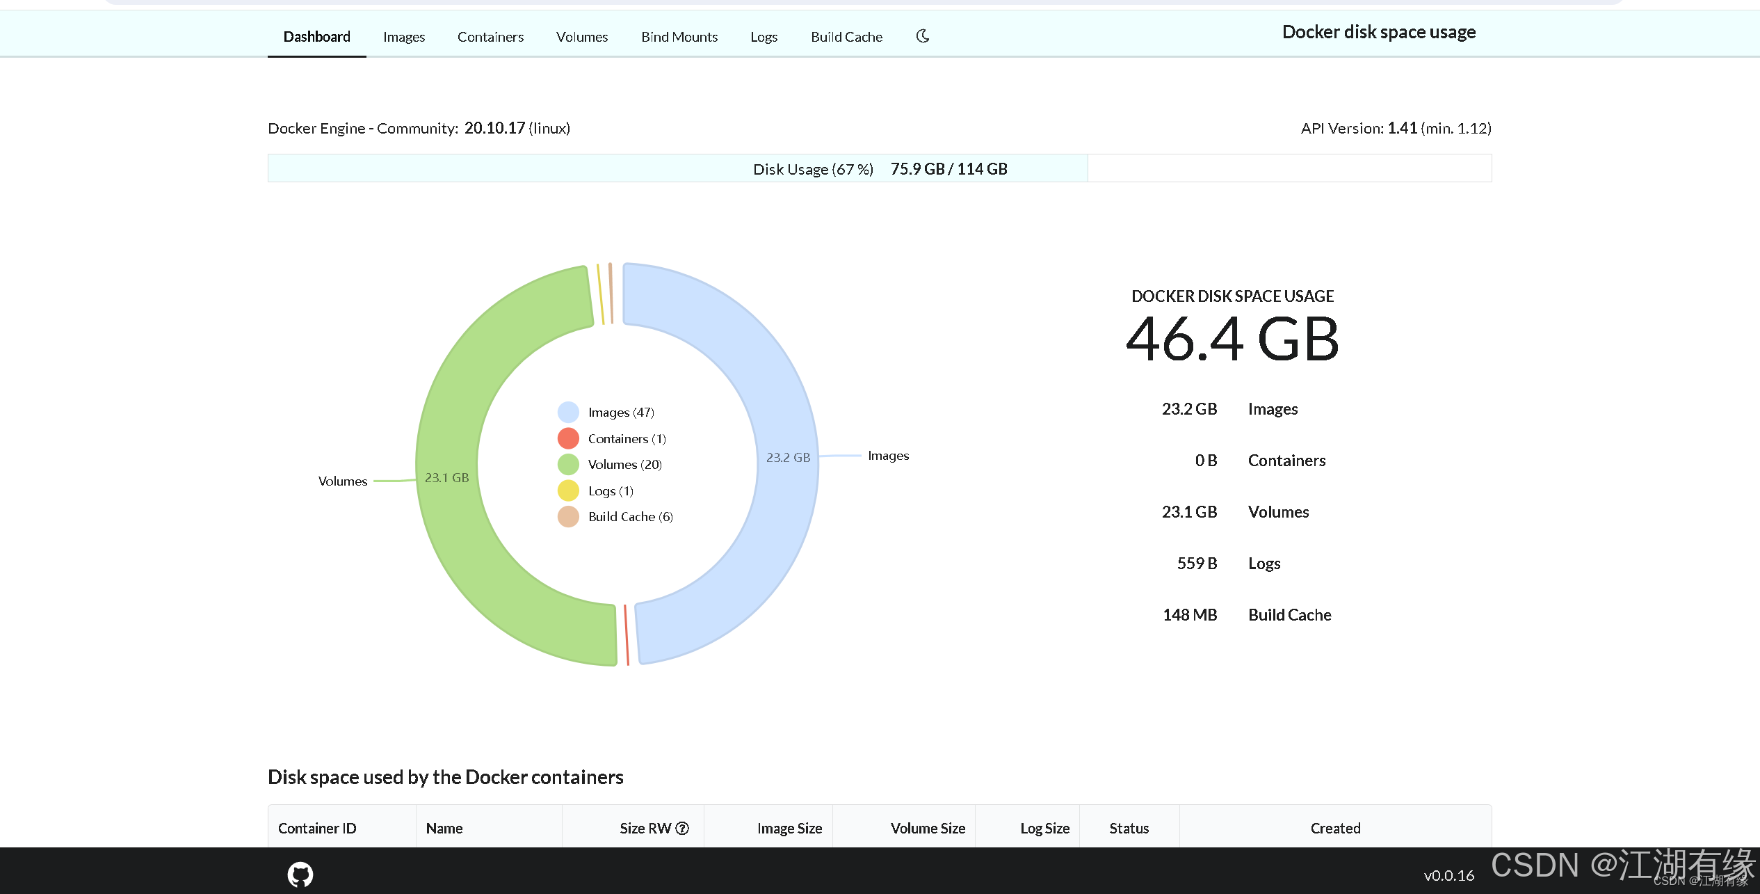Image resolution: width=1760 pixels, height=894 pixels.
Task: Click the blue Images donut segment
Action: [x=788, y=457]
